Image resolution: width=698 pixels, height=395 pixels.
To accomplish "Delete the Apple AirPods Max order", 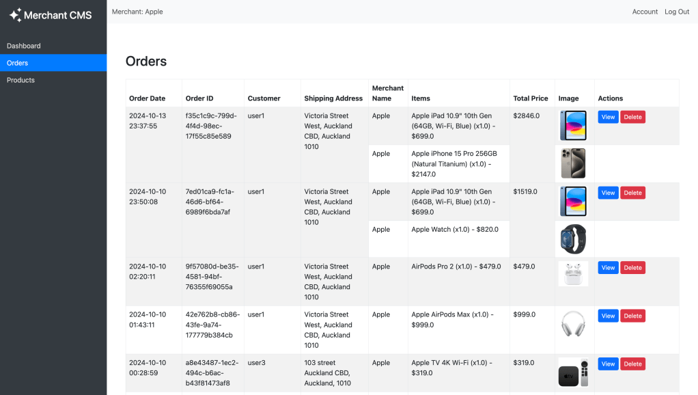I will (632, 316).
